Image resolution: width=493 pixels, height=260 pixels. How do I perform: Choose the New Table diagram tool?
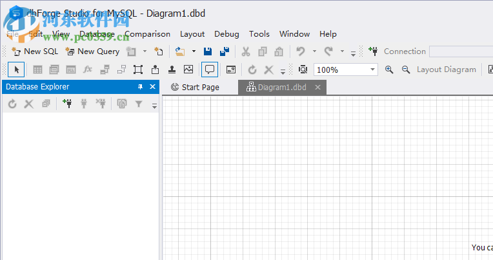point(37,70)
